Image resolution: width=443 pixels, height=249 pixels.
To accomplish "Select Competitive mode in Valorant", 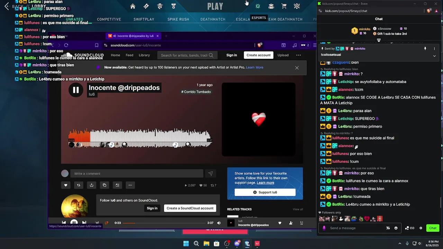I will 109,19.
